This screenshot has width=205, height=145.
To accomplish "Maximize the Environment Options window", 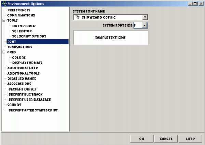I will tap(195, 4).
